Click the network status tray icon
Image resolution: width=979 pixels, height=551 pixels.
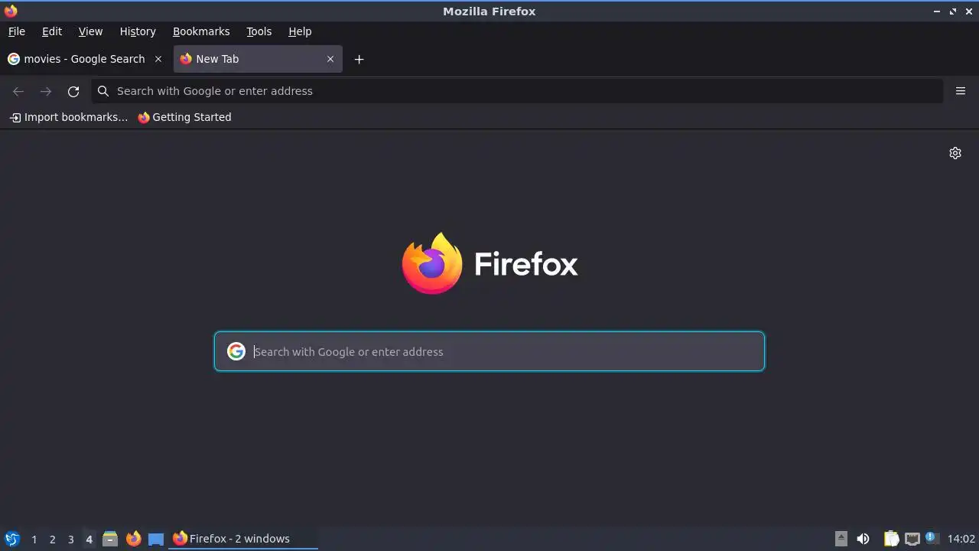pyautogui.click(x=912, y=539)
